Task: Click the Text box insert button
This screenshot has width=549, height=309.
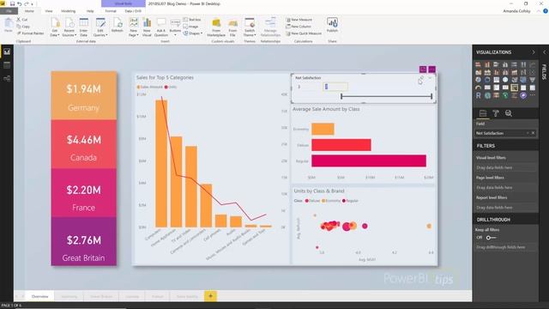Action: [x=192, y=20]
